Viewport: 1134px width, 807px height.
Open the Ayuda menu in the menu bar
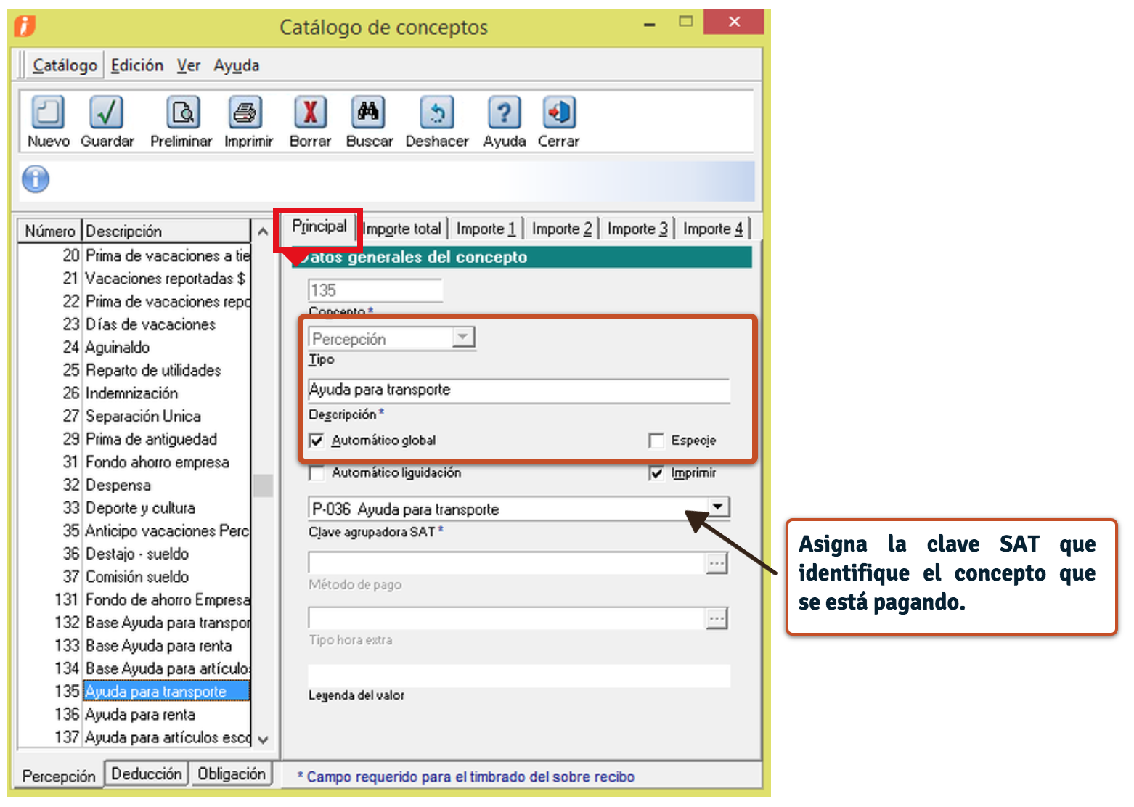click(236, 65)
